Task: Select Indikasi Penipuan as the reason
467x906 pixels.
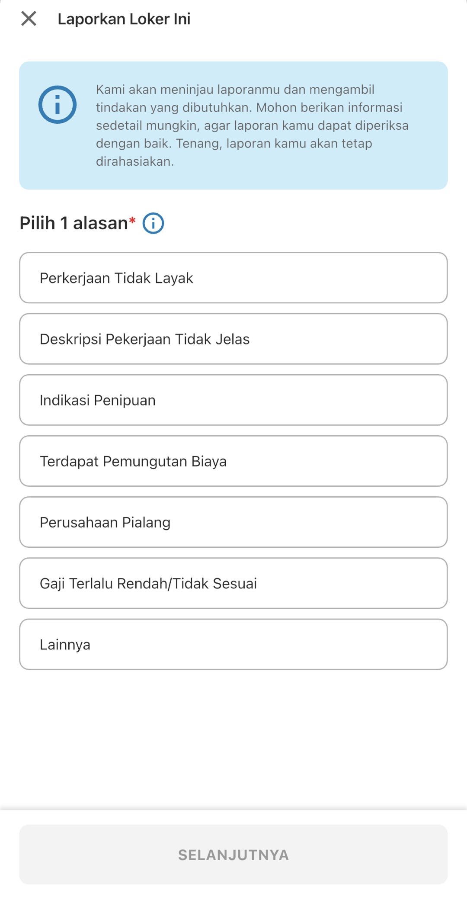Action: click(x=233, y=400)
